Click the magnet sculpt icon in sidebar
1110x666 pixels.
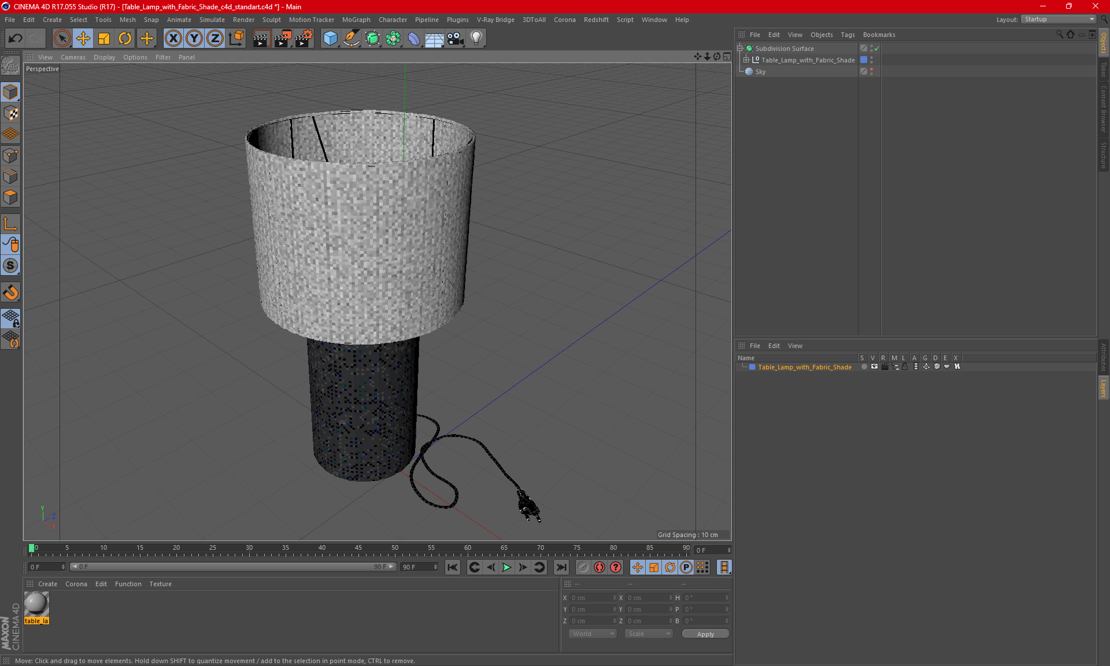coord(10,293)
